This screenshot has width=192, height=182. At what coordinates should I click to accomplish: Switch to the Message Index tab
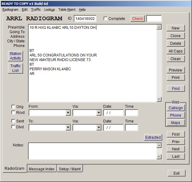pyautogui.click(x=42, y=169)
